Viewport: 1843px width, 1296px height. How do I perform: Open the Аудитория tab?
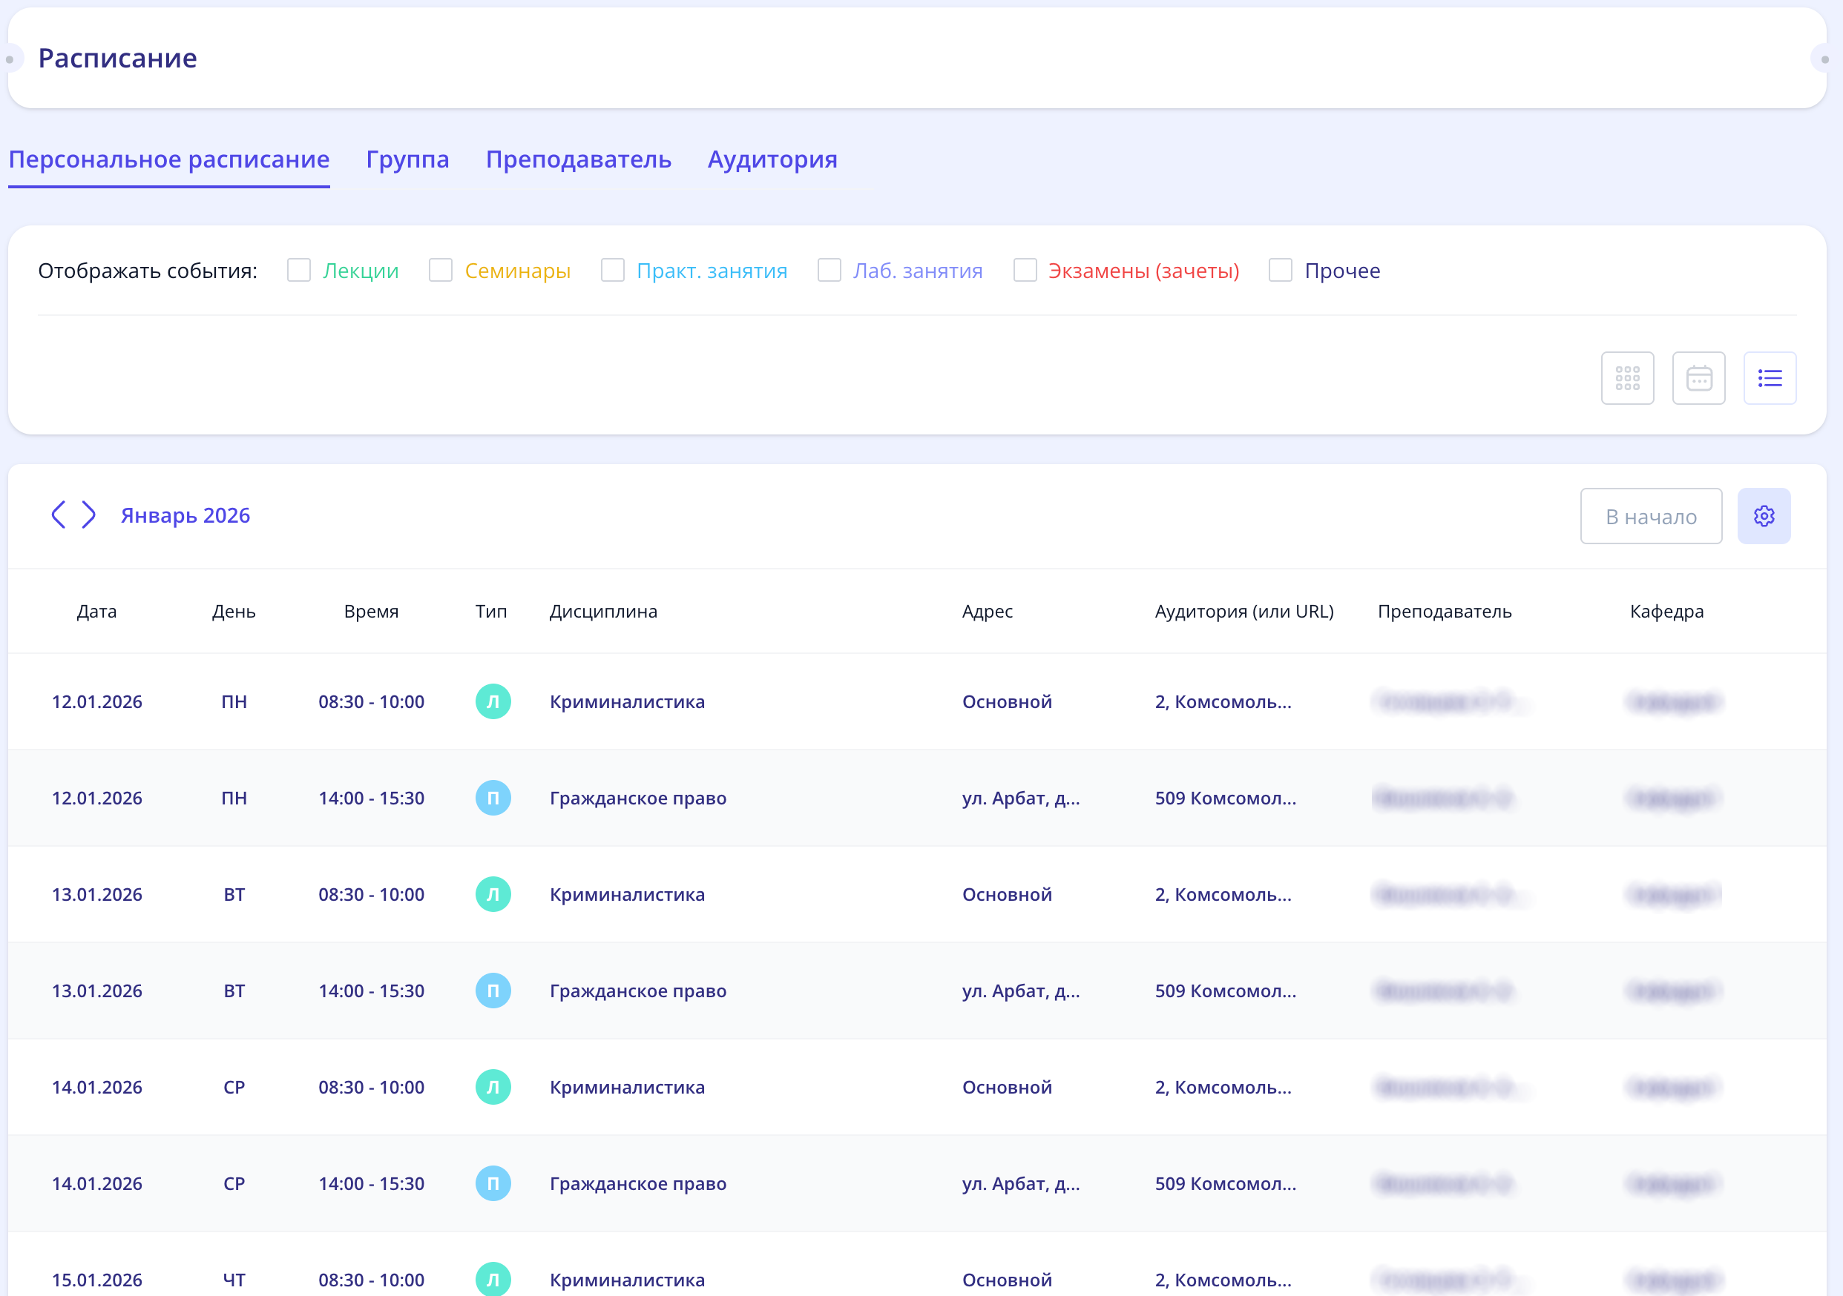point(772,159)
